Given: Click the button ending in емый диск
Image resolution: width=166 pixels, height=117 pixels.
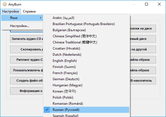Looking at the screenshot, I should 143,39.
